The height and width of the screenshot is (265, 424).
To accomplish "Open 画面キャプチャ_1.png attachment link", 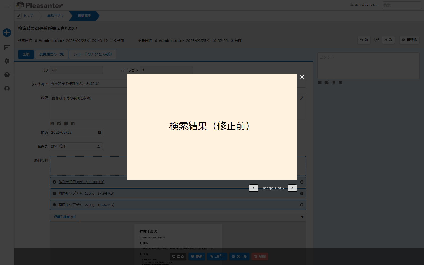I will coord(86,193).
